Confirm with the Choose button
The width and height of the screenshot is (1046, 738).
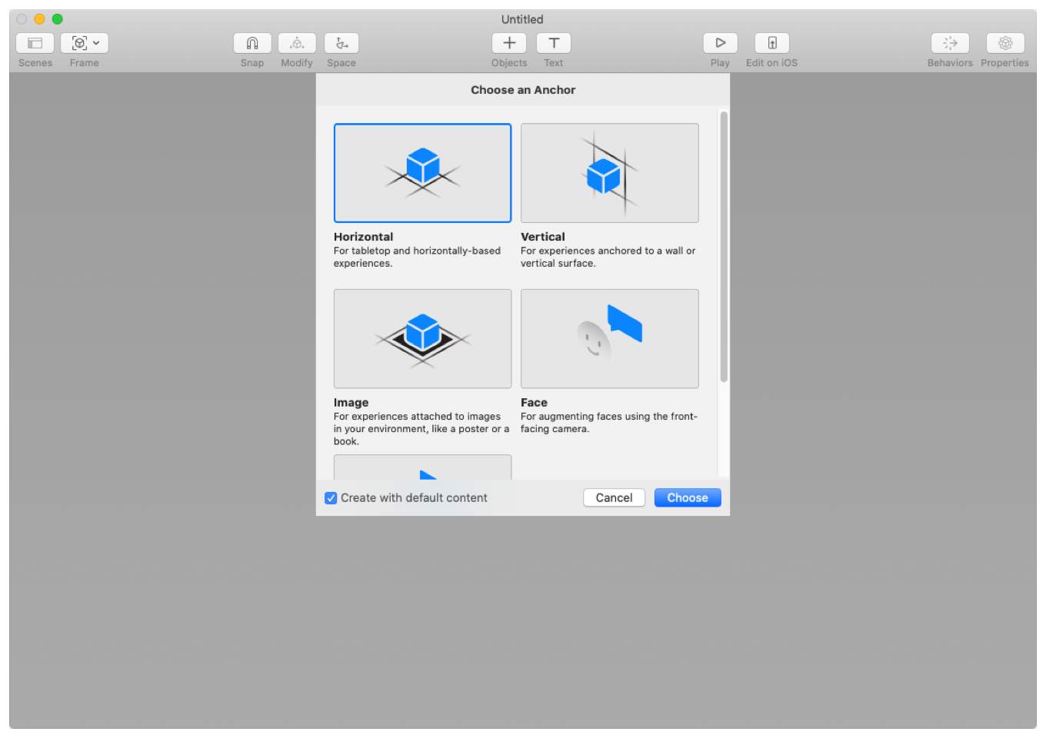(687, 497)
